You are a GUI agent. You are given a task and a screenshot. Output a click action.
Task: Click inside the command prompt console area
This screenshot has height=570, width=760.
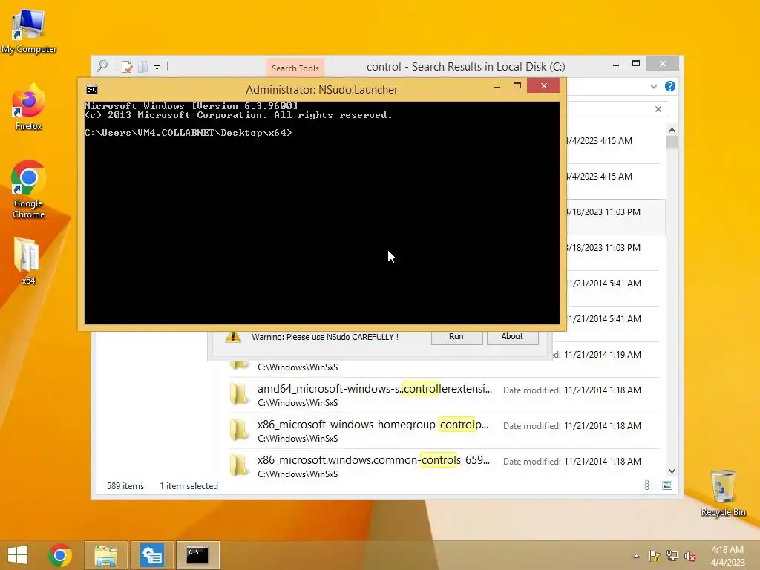(322, 213)
